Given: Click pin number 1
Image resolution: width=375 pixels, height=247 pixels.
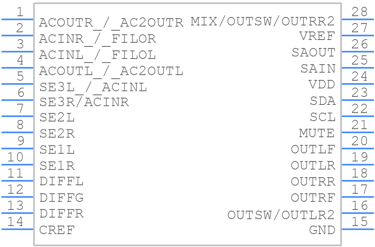Looking at the screenshot, I should 20,12.
